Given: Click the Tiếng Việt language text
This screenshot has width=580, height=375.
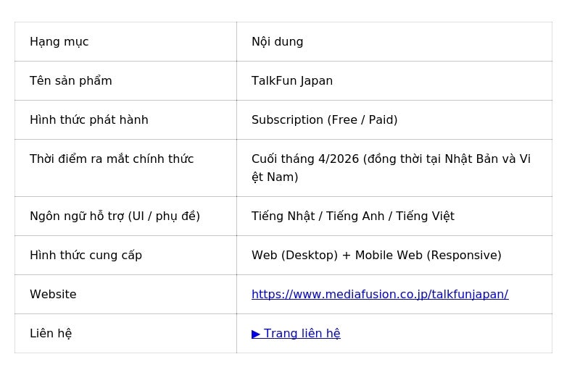Looking at the screenshot, I should coord(425,216).
